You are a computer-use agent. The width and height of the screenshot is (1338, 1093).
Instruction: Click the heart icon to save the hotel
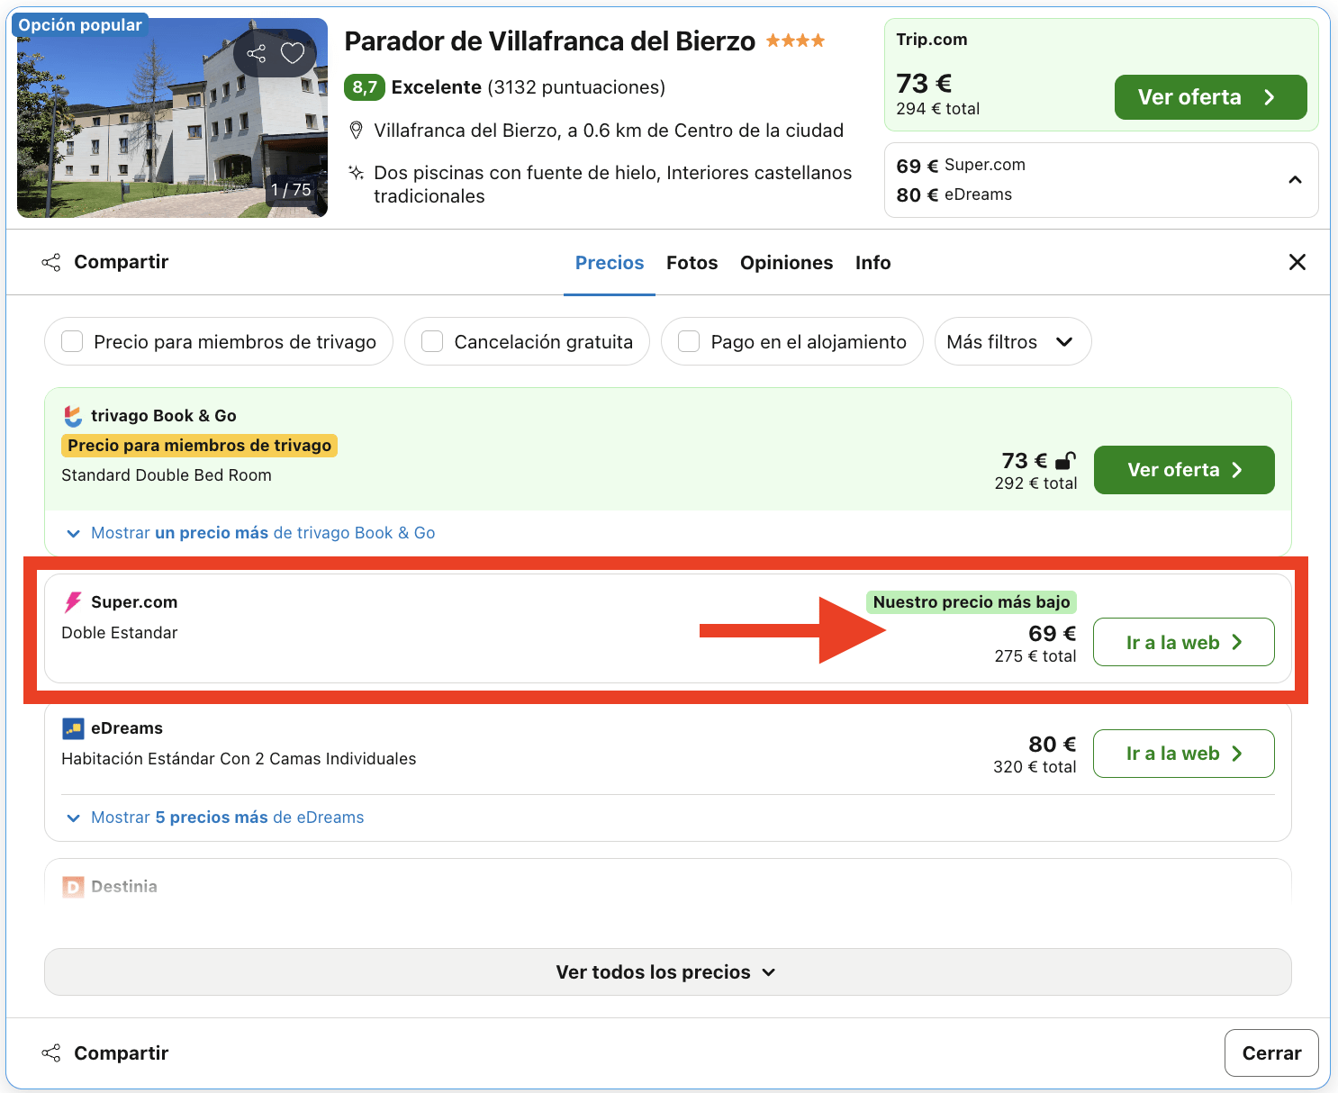point(291,53)
